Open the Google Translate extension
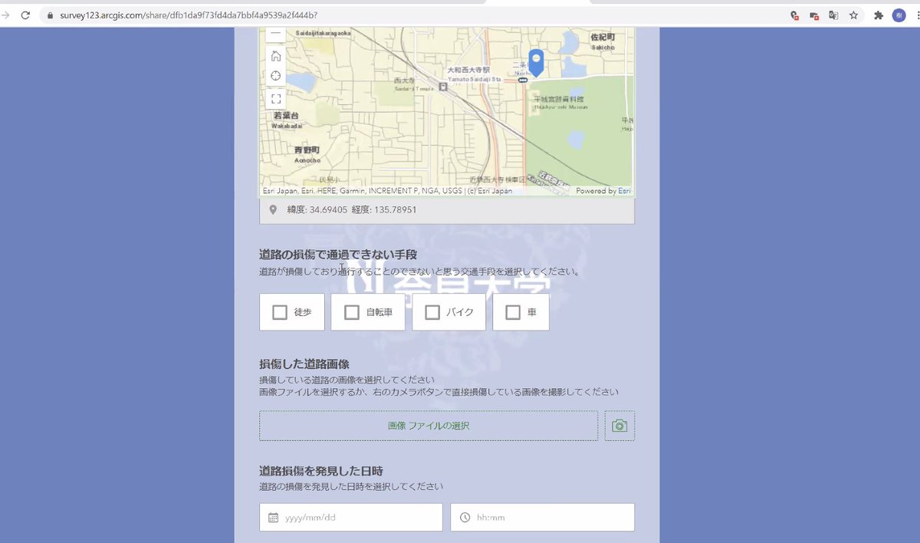The height and width of the screenshot is (543, 920). pos(834,15)
